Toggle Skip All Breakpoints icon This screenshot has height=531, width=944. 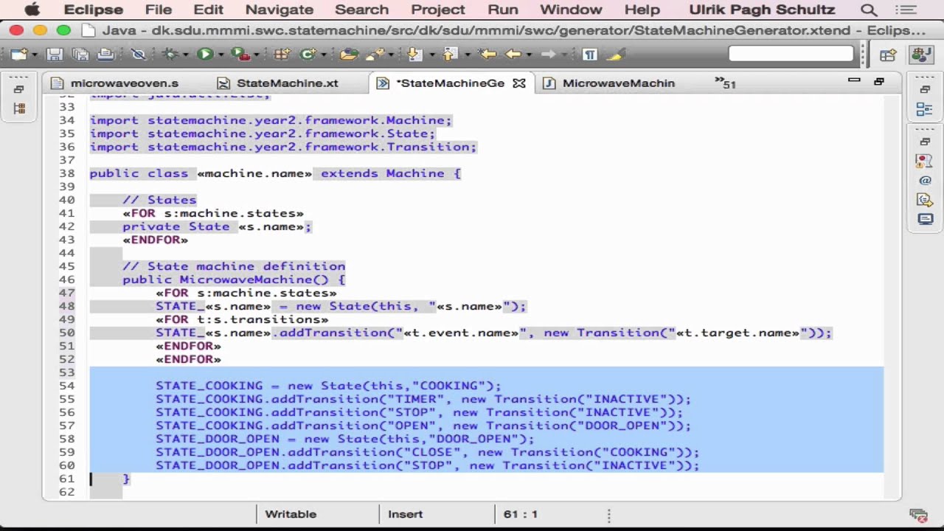pos(138,54)
